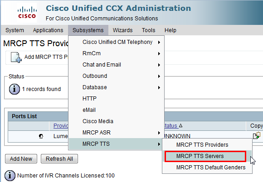263x182 pixels.
Task: Open the Wizards menu
Action: coord(122,30)
